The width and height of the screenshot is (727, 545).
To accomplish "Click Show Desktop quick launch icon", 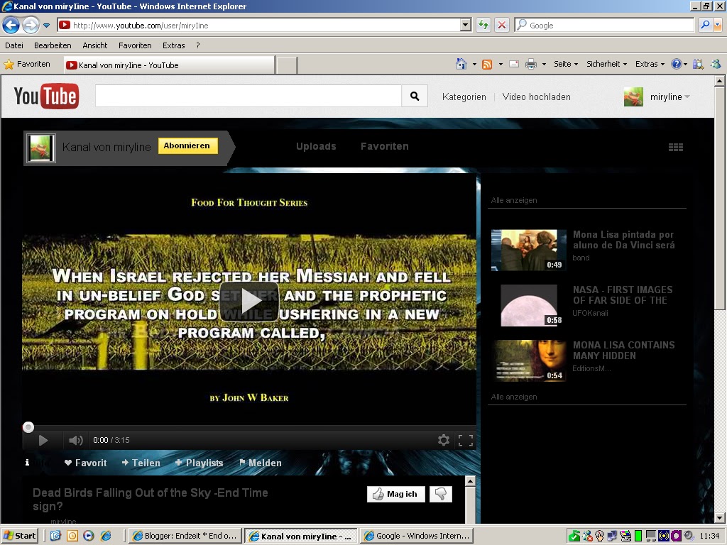I will [x=55, y=536].
